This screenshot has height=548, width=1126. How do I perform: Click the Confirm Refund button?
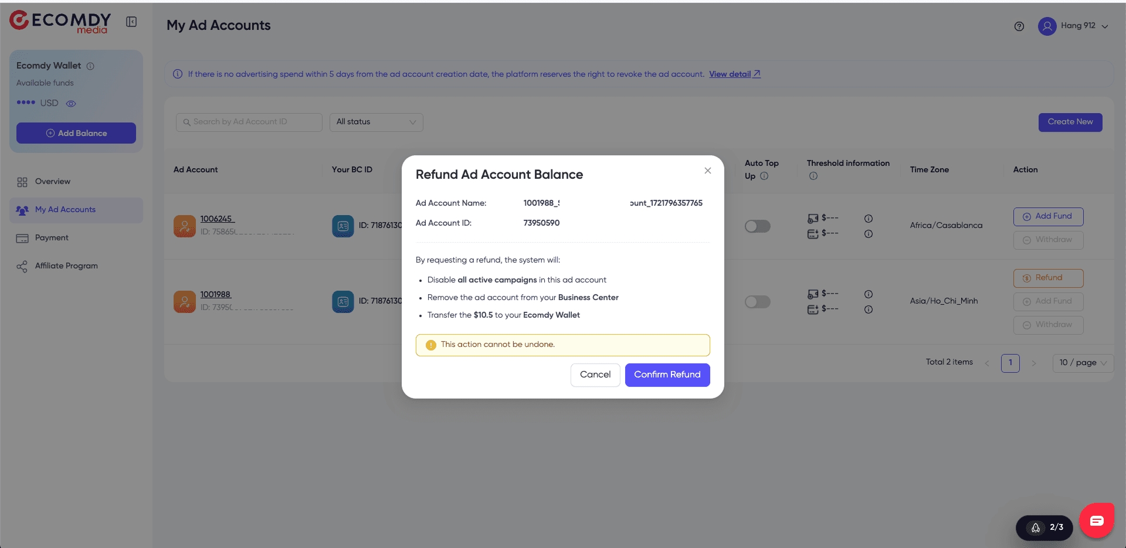(x=667, y=375)
